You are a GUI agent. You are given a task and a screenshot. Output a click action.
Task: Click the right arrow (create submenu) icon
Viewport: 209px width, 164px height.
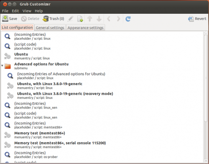point(118,19)
